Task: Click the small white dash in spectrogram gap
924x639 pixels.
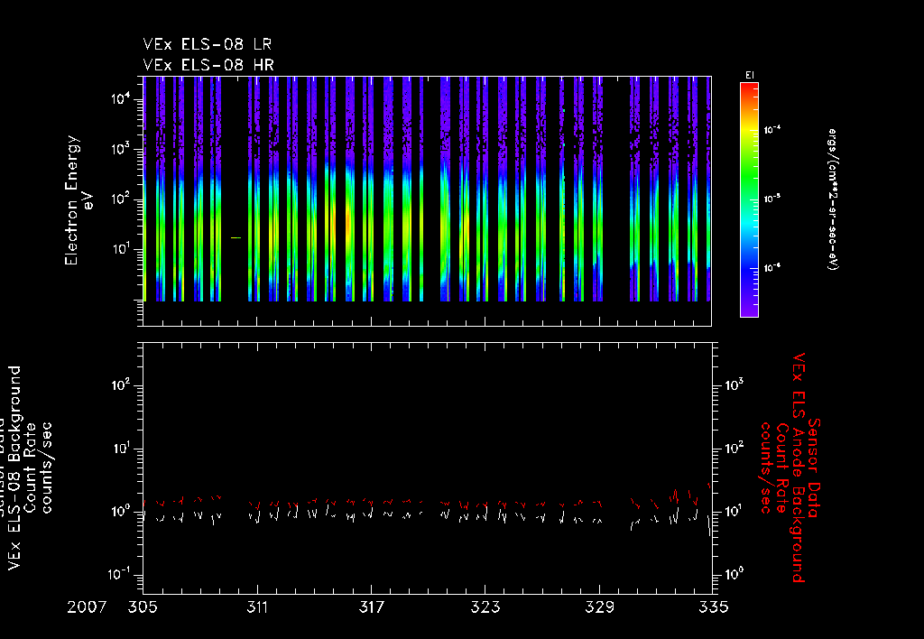Action: pos(236,237)
